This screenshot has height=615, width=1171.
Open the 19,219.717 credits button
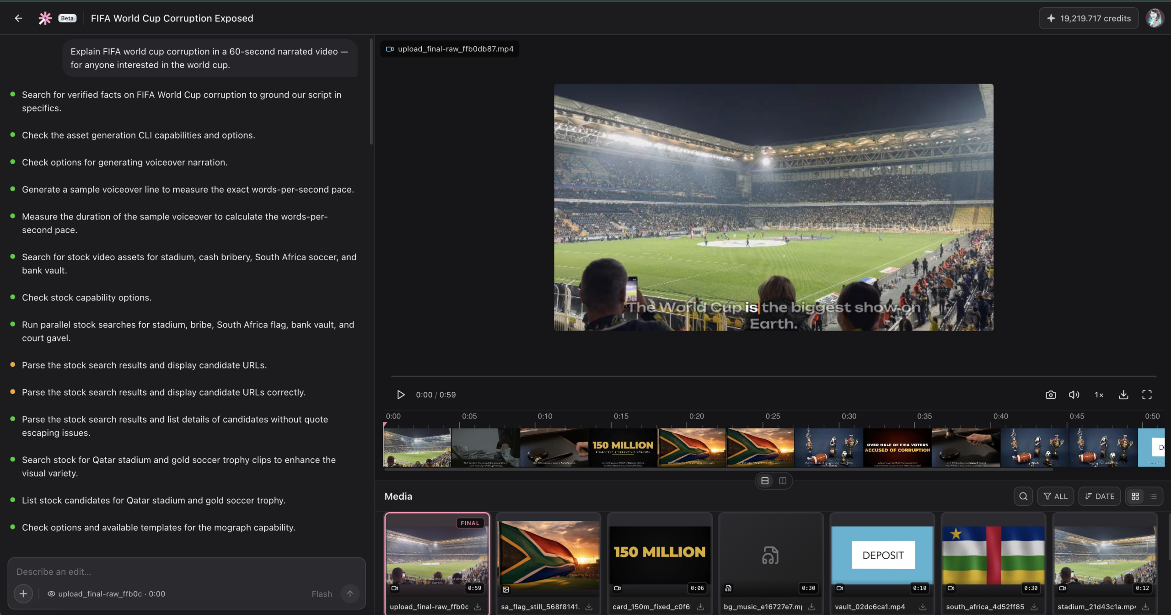tap(1089, 18)
